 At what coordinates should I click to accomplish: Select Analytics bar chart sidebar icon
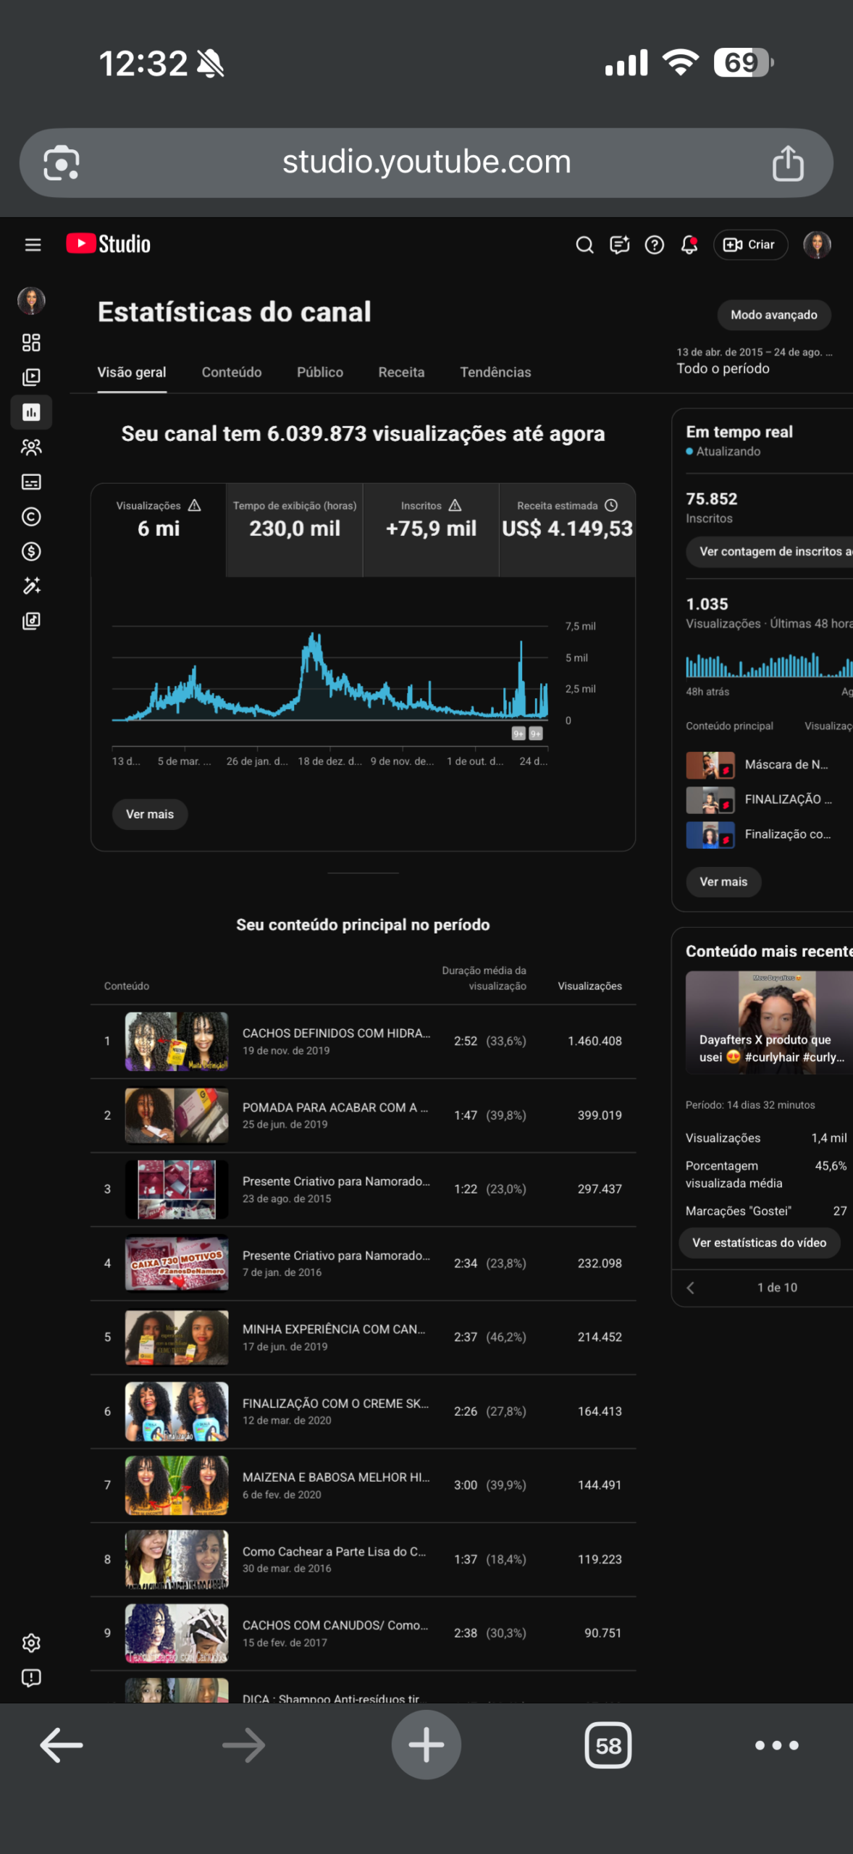[31, 412]
